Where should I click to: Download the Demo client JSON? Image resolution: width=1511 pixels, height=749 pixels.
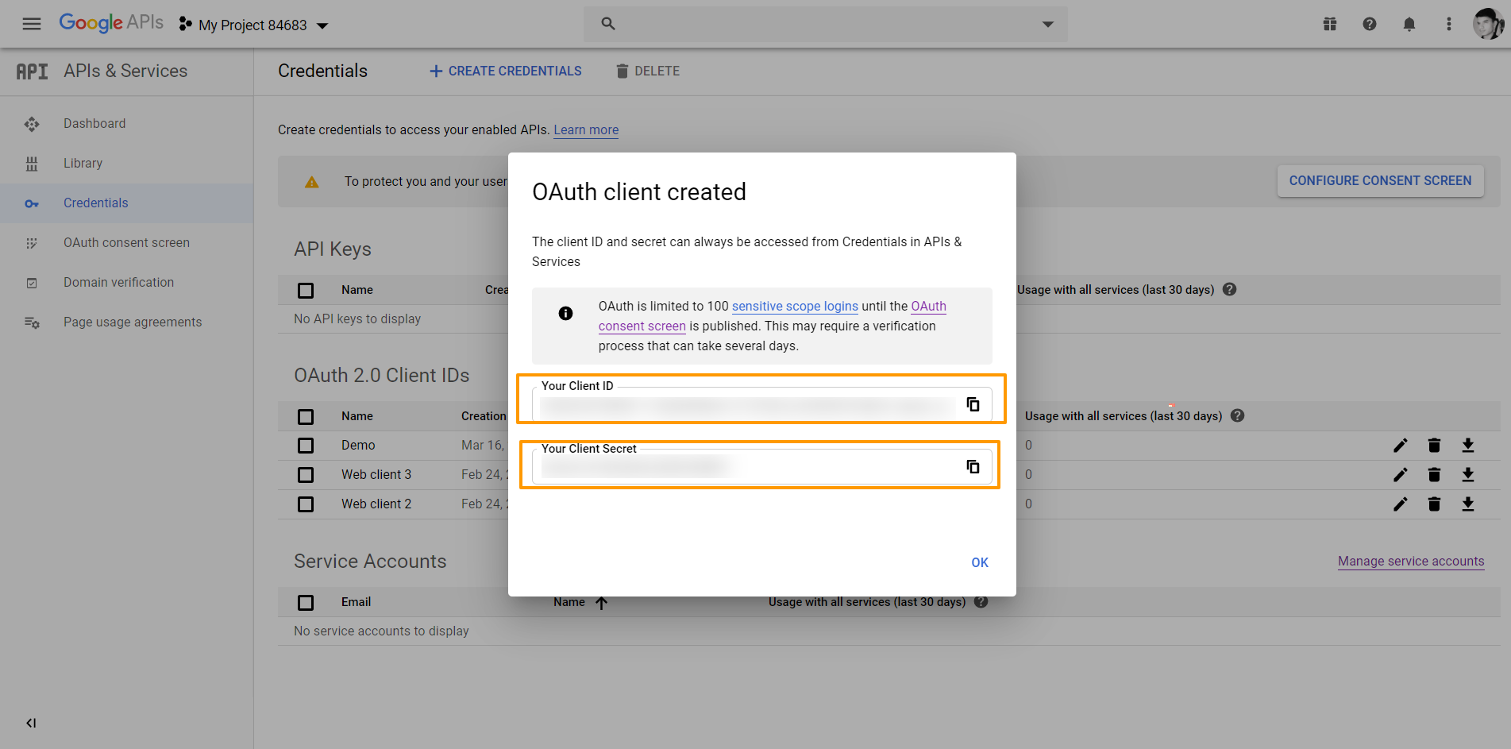click(1468, 446)
